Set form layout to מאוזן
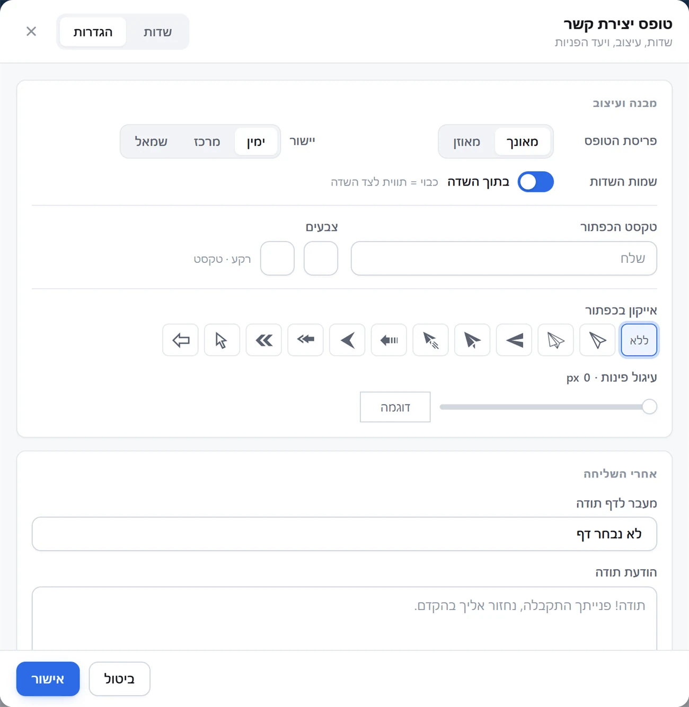 [467, 142]
